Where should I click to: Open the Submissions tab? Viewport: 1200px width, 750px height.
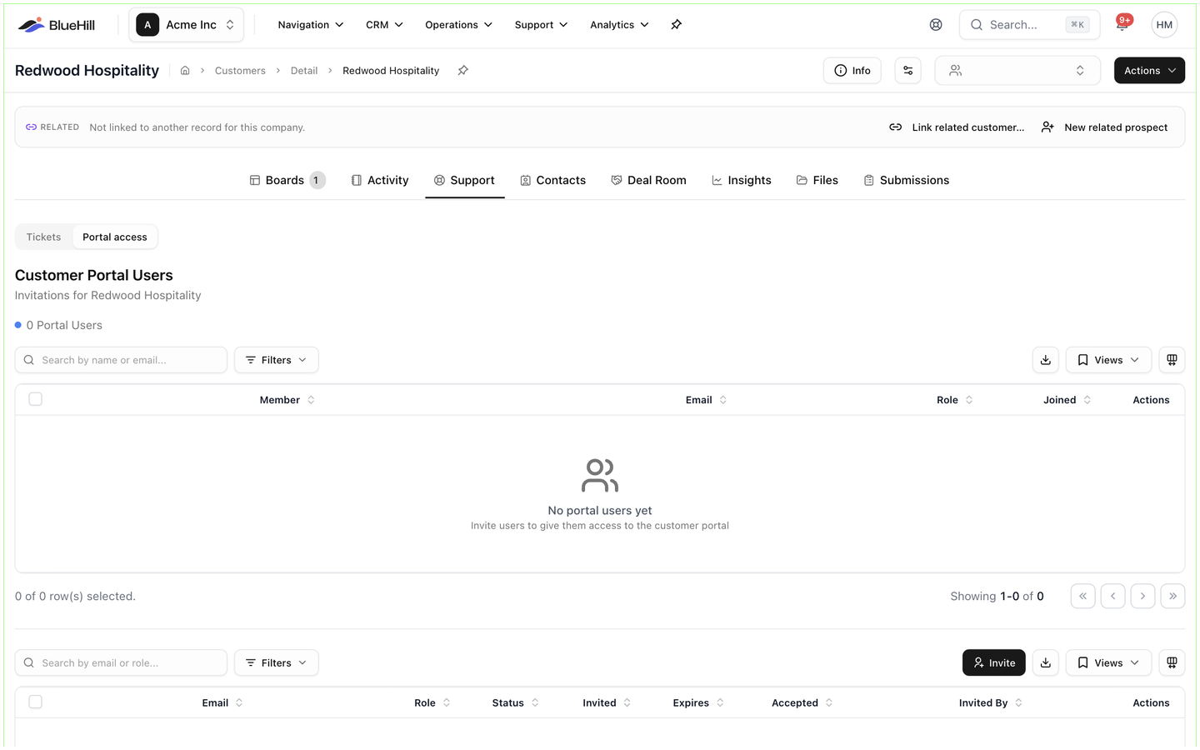[x=906, y=180]
